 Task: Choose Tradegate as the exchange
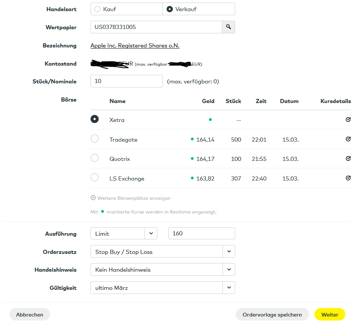pos(95,139)
